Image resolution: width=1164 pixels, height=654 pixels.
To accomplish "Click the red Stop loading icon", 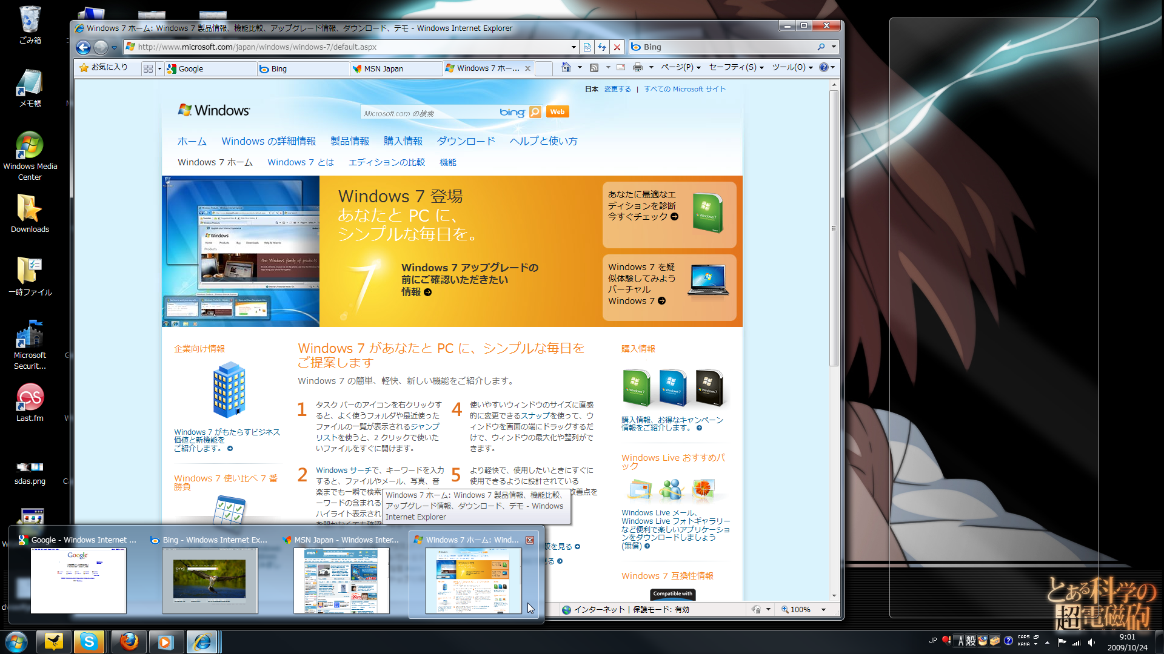I will [617, 47].
